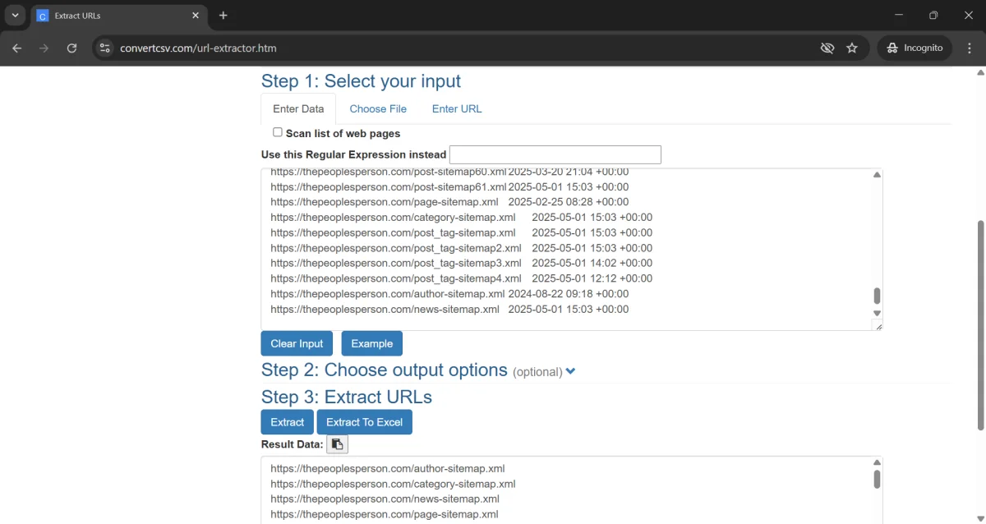Enable Scan list of web pages checkbox
This screenshot has width=986, height=524.
click(x=278, y=132)
